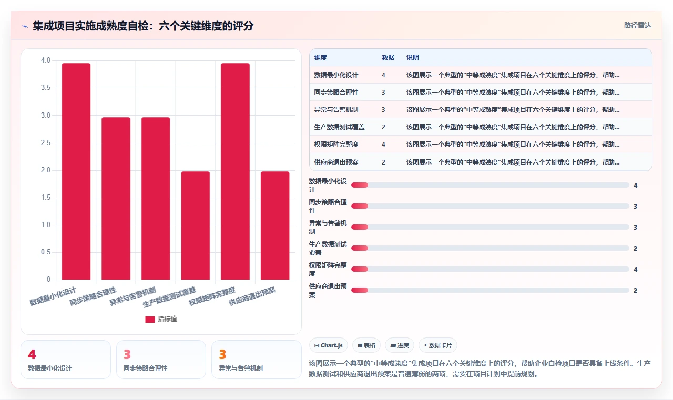Click the 数据最小化设计 progress bar

[490, 185]
